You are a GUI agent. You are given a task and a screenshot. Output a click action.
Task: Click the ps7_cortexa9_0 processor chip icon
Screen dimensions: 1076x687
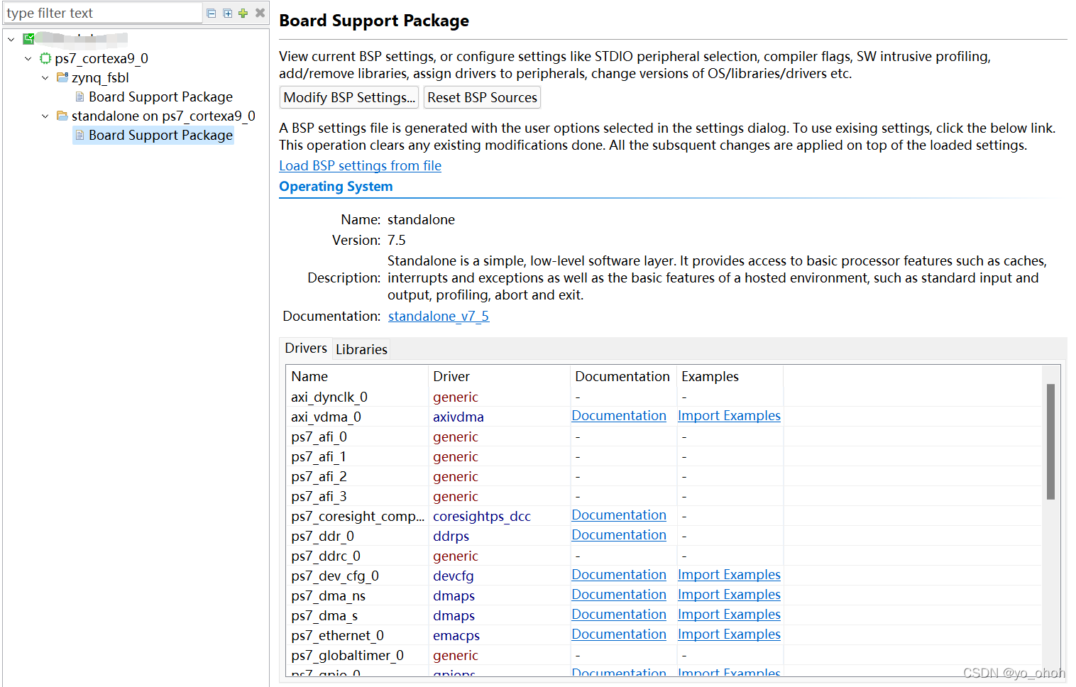tap(45, 58)
